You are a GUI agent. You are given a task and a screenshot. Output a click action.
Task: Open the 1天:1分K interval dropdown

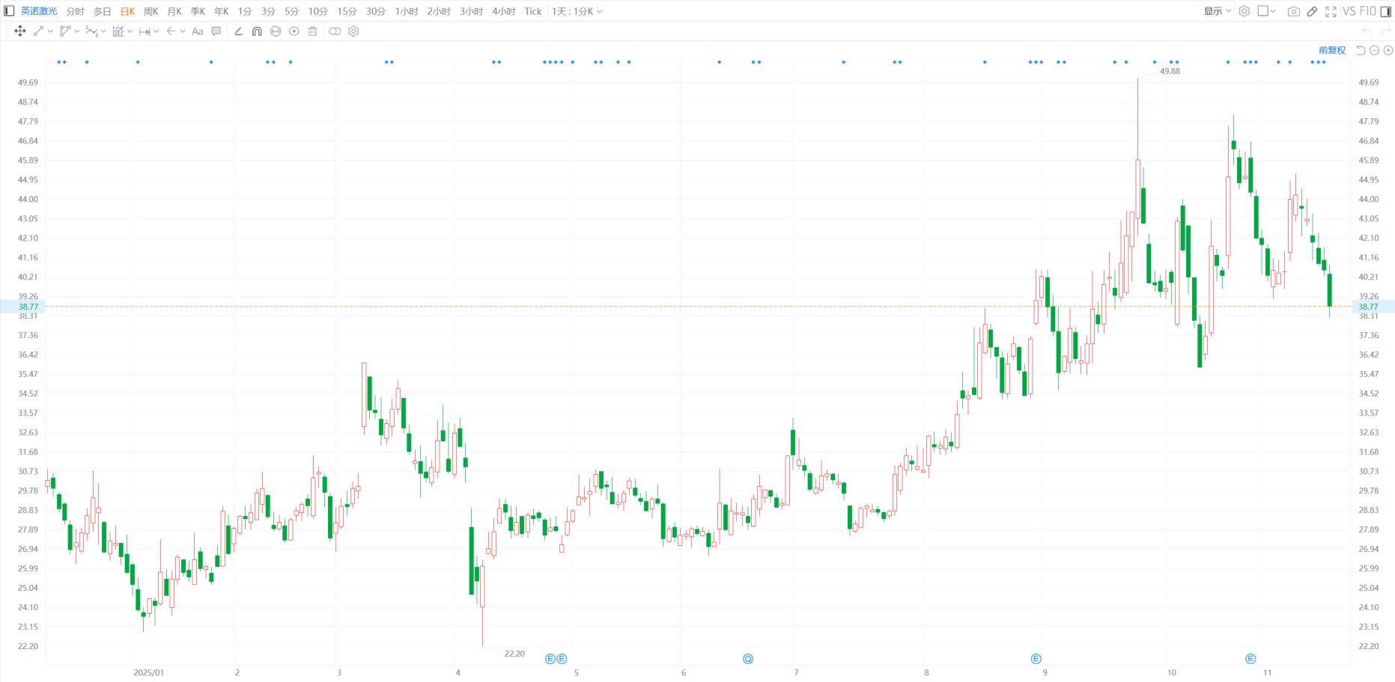tap(577, 11)
